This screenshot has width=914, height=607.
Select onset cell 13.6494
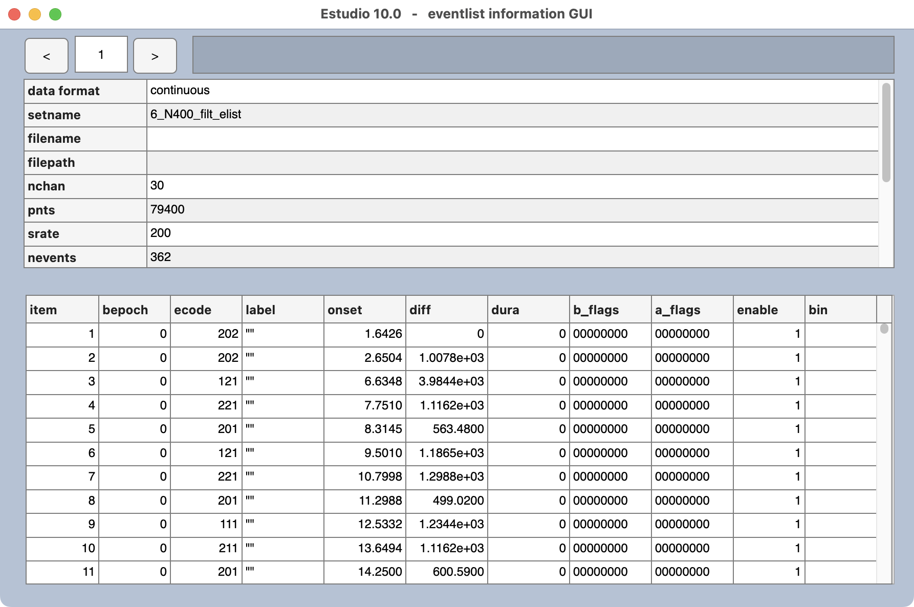pyautogui.click(x=365, y=549)
